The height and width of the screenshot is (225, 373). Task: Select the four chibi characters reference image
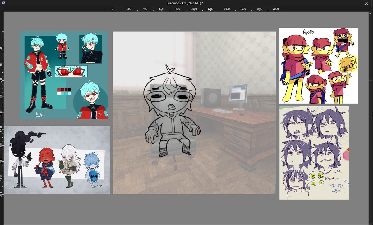tap(57, 160)
